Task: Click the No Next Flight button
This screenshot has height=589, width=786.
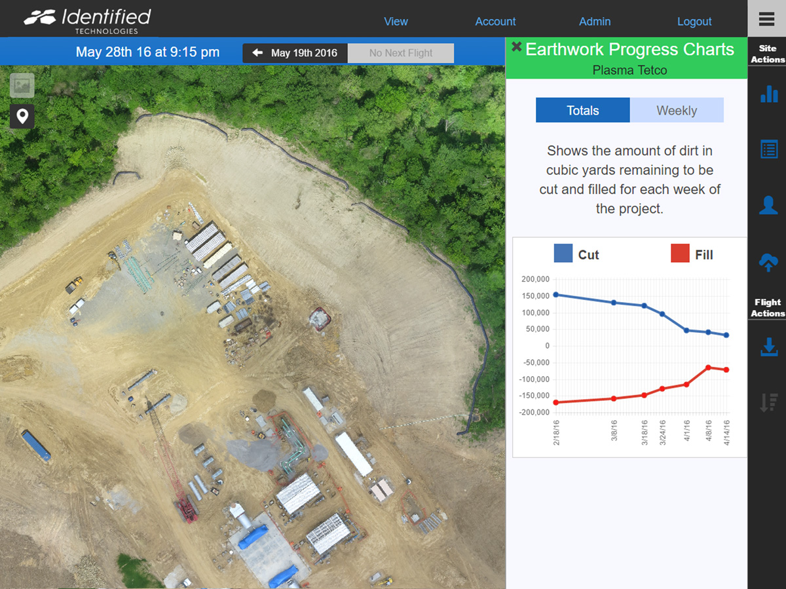Action: tap(401, 53)
